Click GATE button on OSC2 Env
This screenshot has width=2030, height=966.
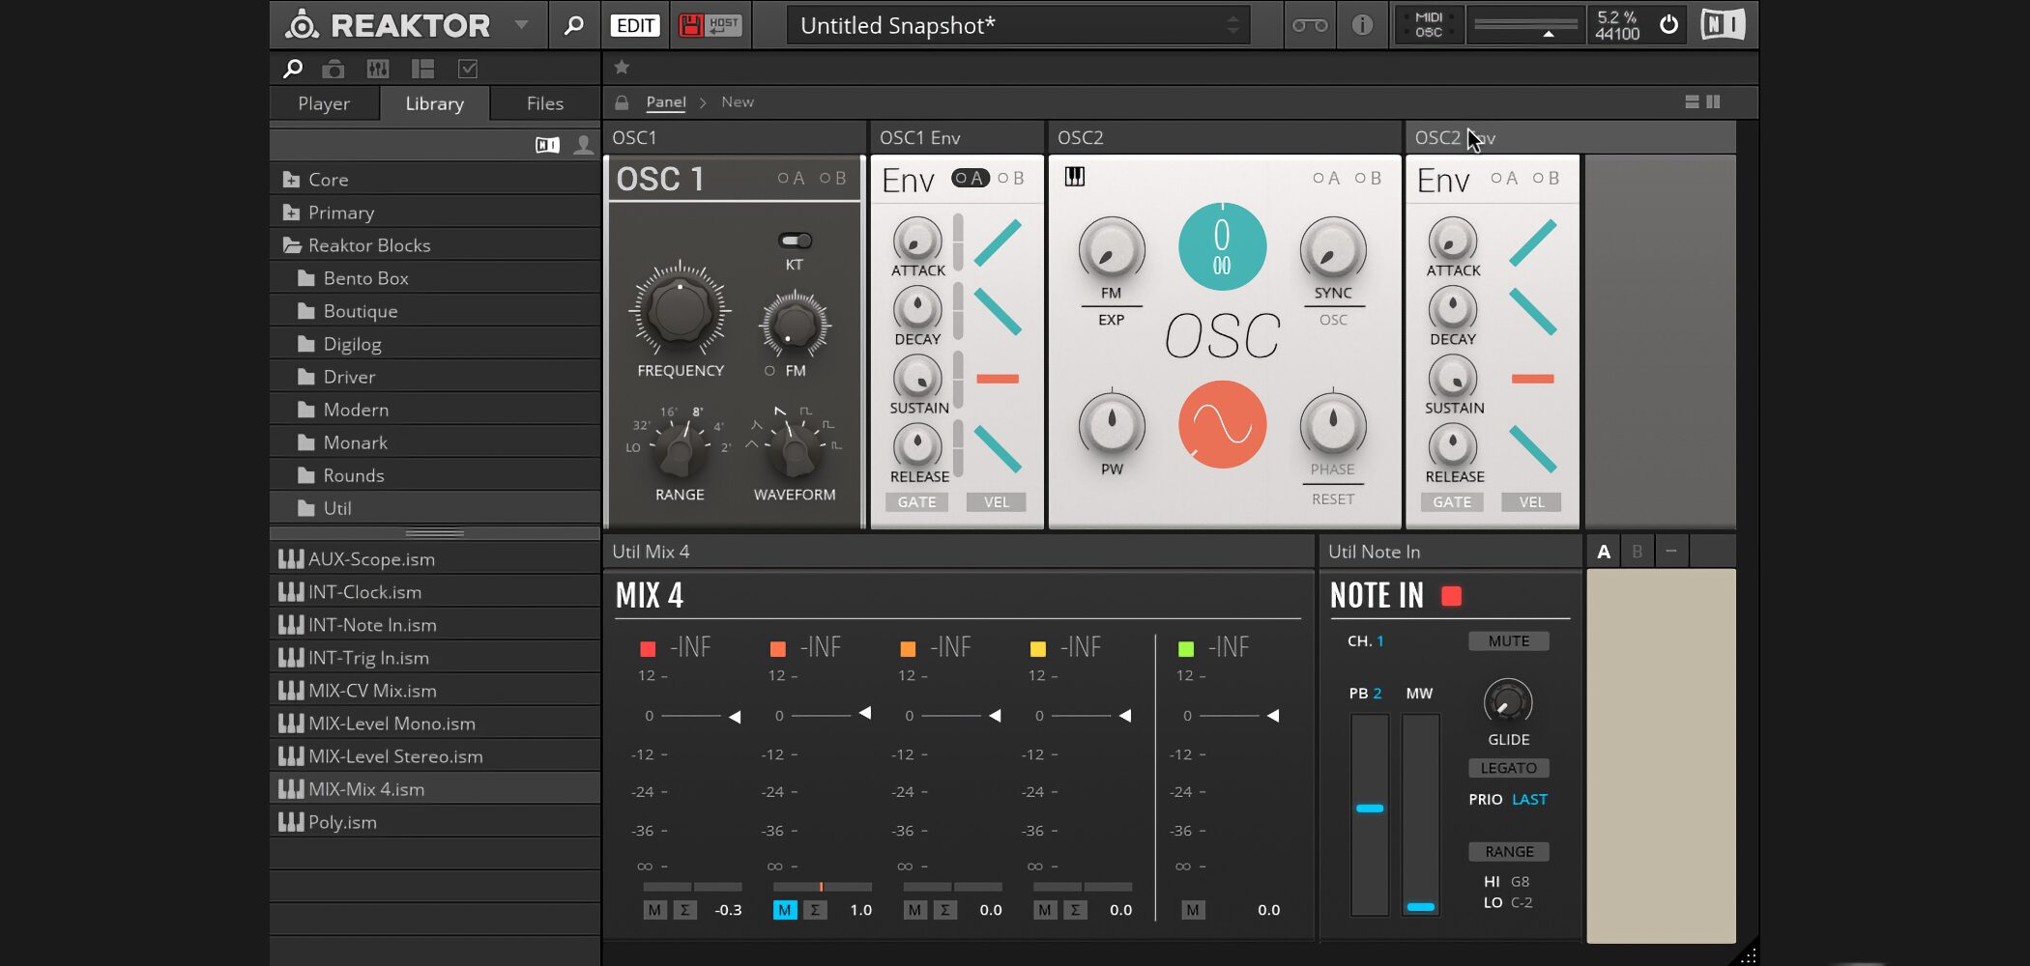pyautogui.click(x=1452, y=502)
